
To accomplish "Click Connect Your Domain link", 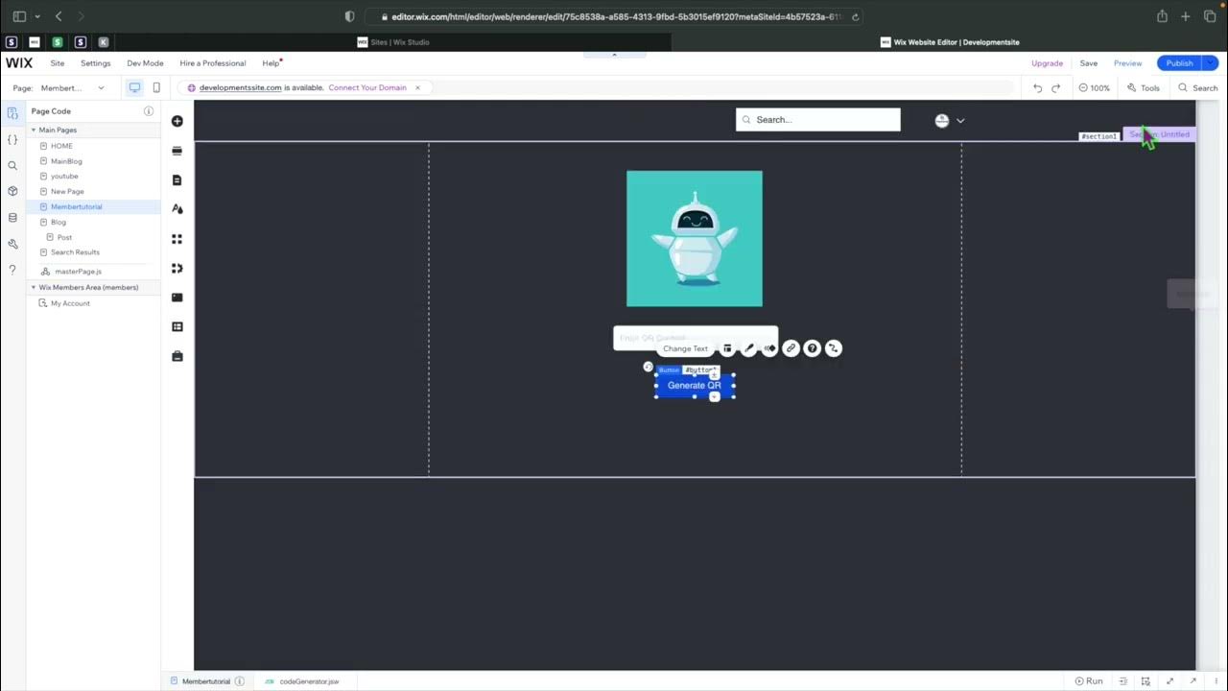I will pyautogui.click(x=367, y=87).
